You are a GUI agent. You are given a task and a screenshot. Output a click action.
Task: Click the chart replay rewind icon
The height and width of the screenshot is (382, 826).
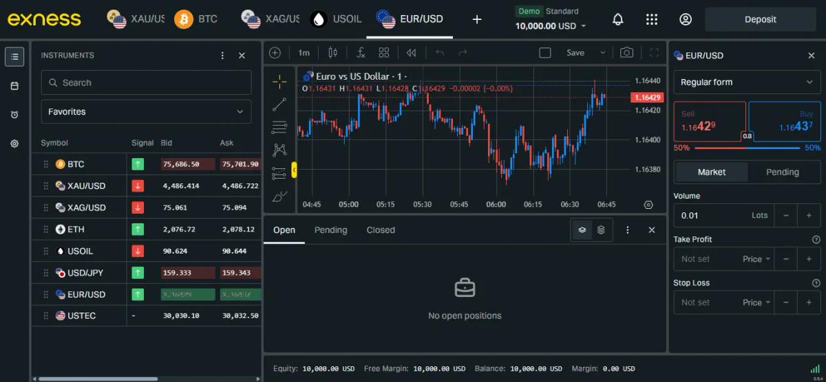411,53
